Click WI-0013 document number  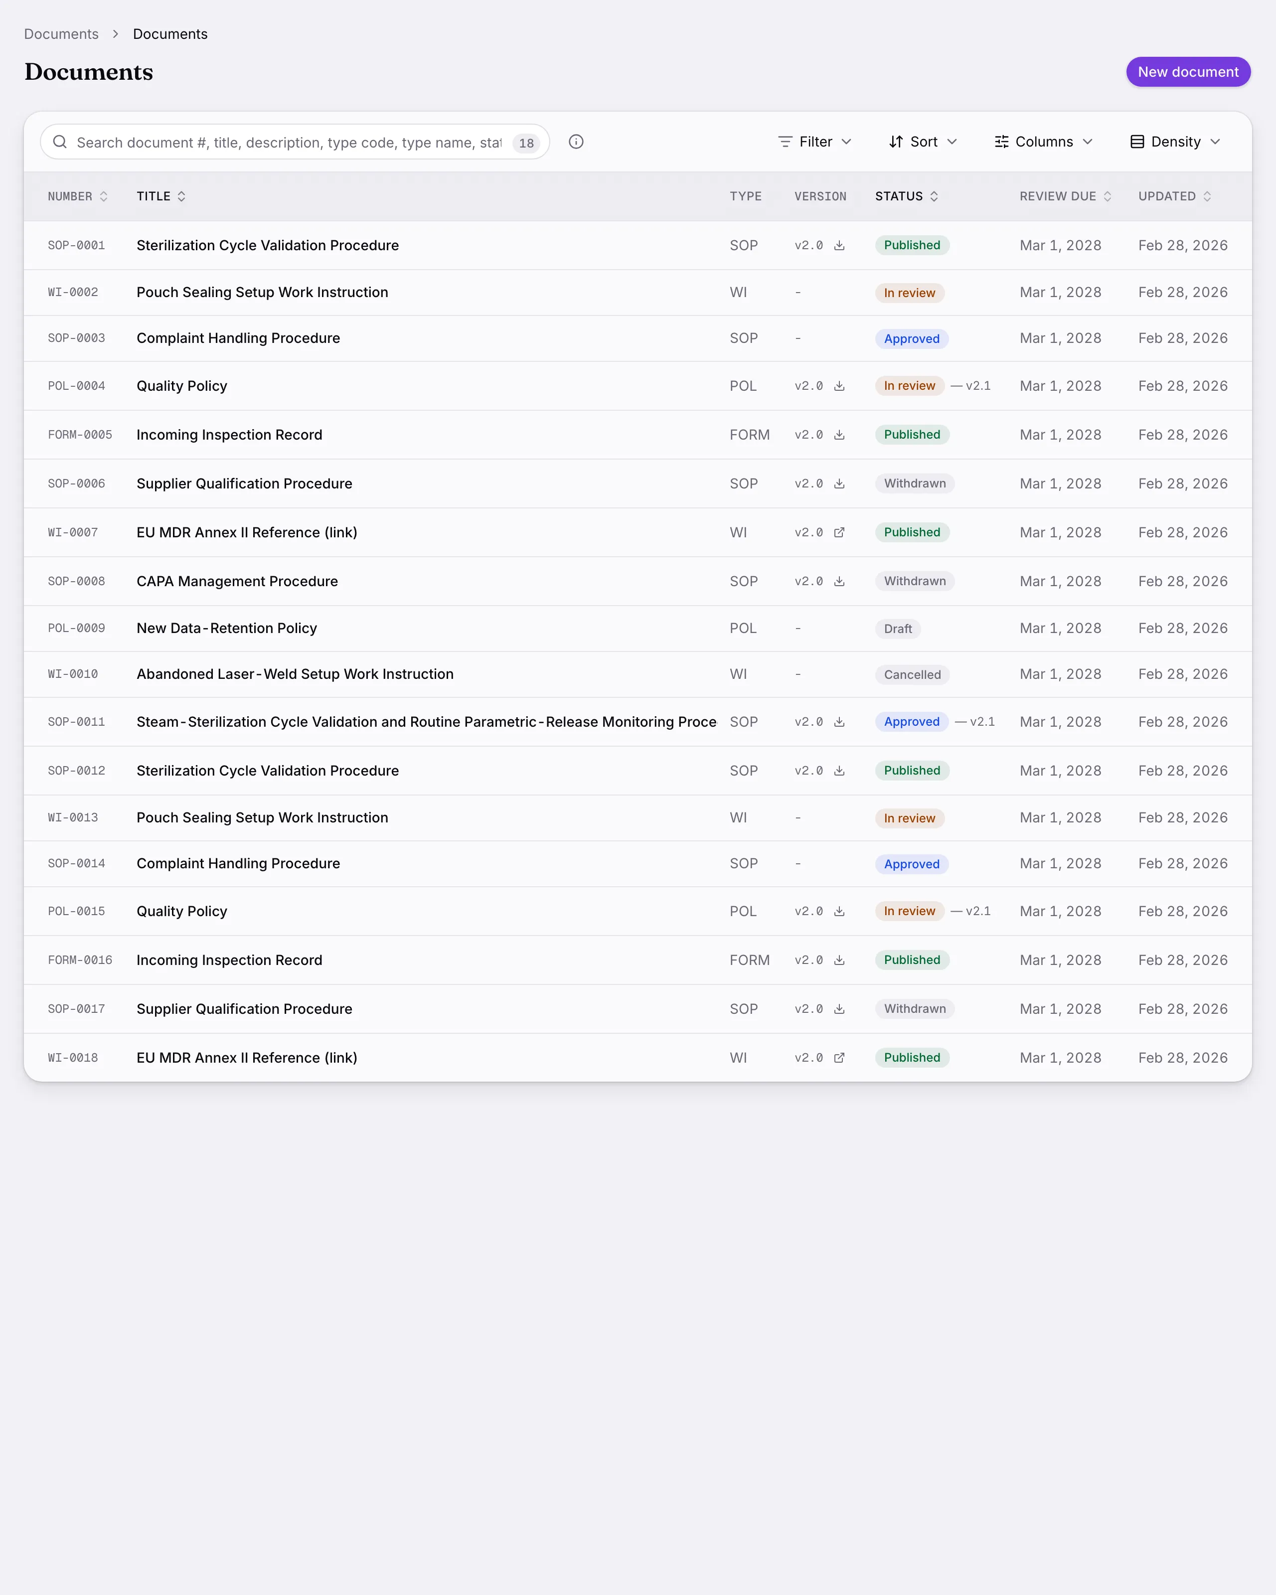pos(72,818)
